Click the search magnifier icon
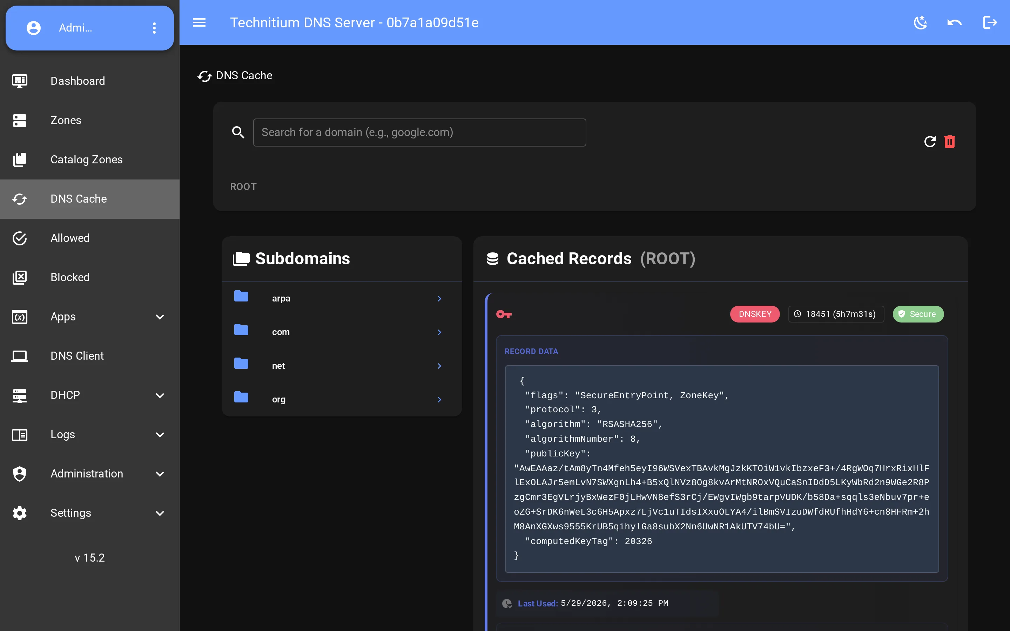 [x=238, y=132]
